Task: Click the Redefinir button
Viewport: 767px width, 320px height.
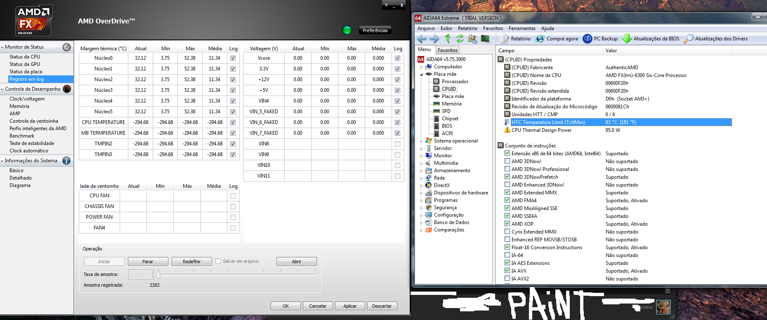Action: click(191, 262)
